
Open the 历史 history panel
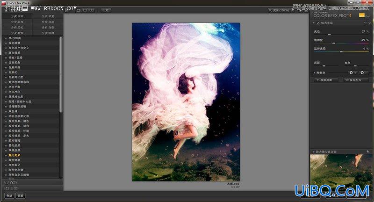[x=32, y=188]
